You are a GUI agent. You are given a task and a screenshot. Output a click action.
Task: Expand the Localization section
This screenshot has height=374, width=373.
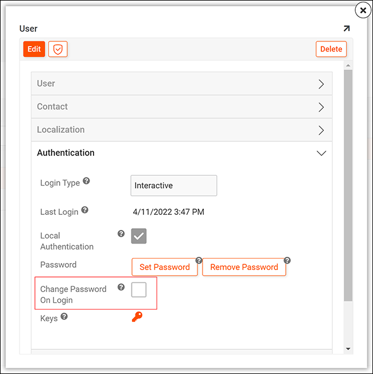pos(181,130)
